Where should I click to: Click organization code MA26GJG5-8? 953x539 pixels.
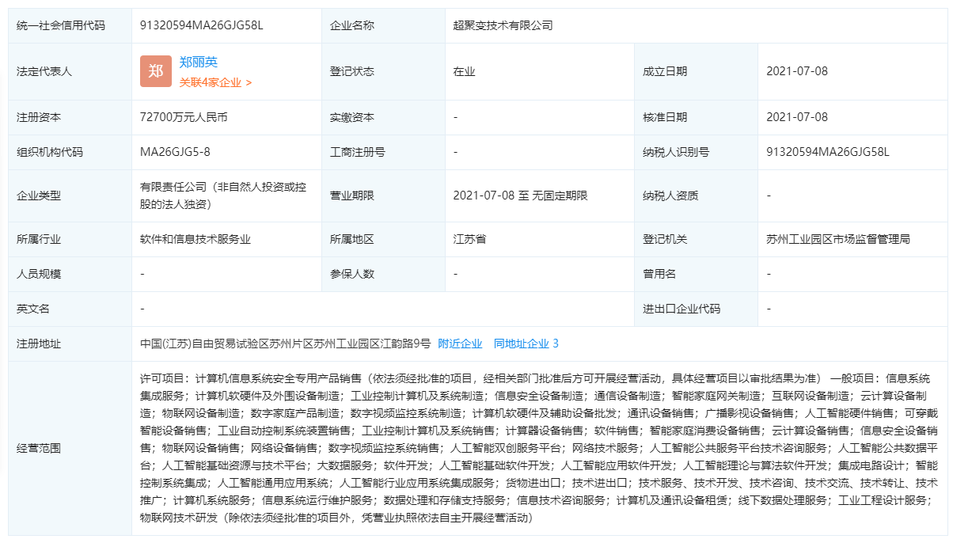point(175,152)
